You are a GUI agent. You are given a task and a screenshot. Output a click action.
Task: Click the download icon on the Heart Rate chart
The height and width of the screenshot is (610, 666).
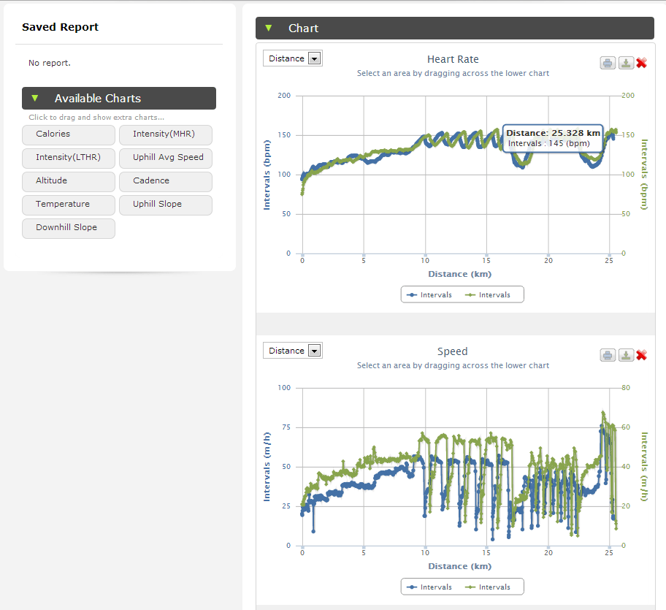(626, 63)
